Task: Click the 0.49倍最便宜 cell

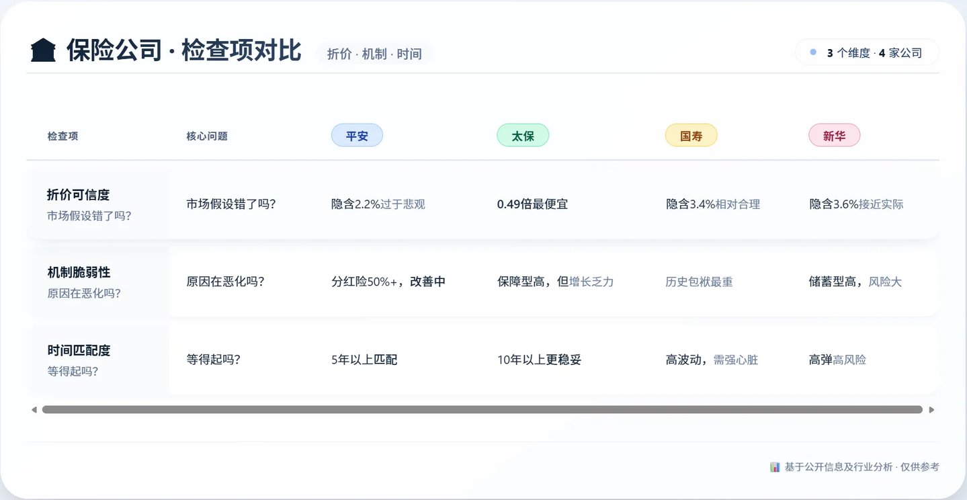Action: [x=532, y=204]
